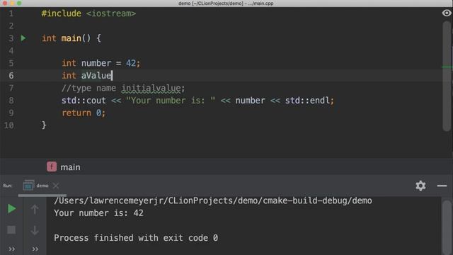
Task: Click the green marker stripe in the editor scrollbar
Action: point(447,67)
